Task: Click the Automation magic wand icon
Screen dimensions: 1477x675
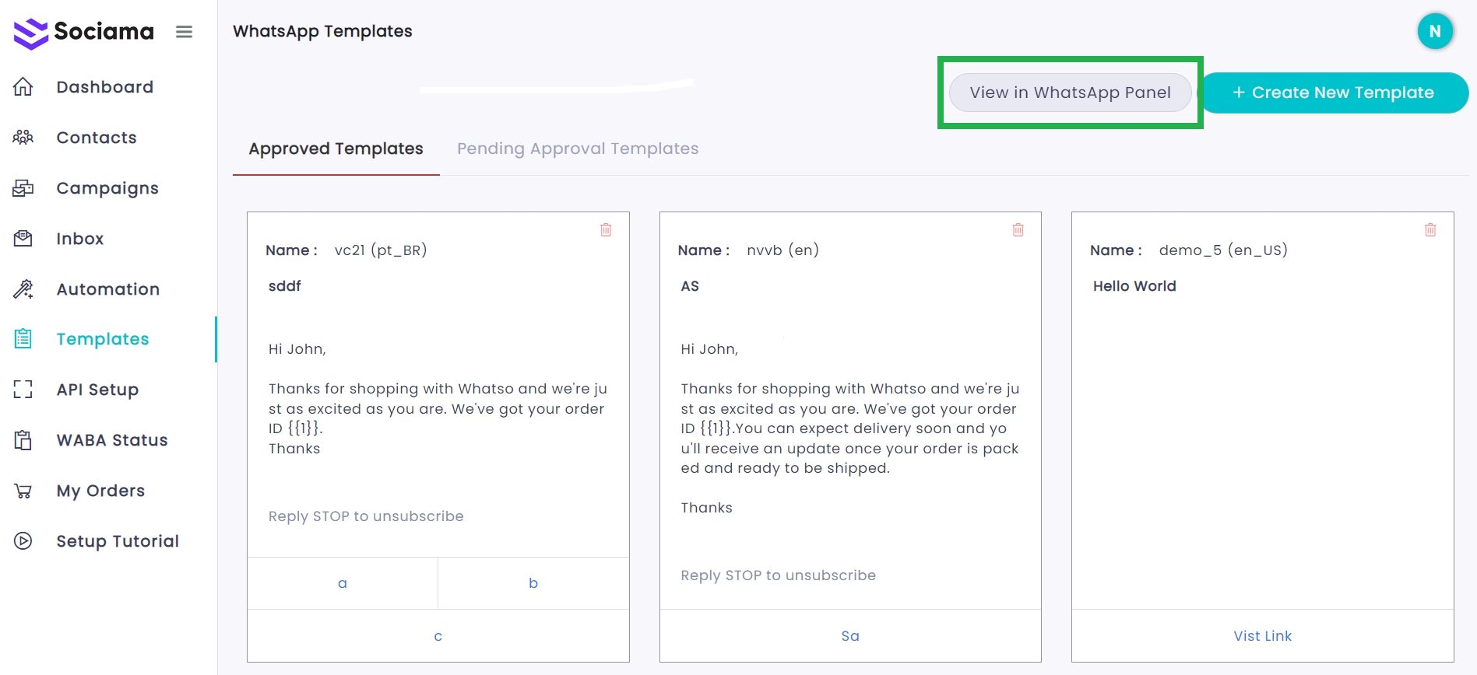Action: [x=23, y=289]
